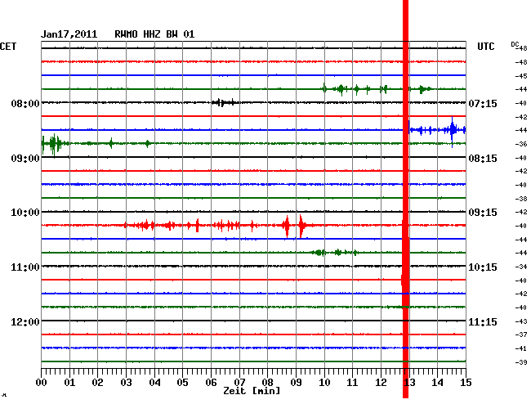Click the DC value -45

click(521, 76)
